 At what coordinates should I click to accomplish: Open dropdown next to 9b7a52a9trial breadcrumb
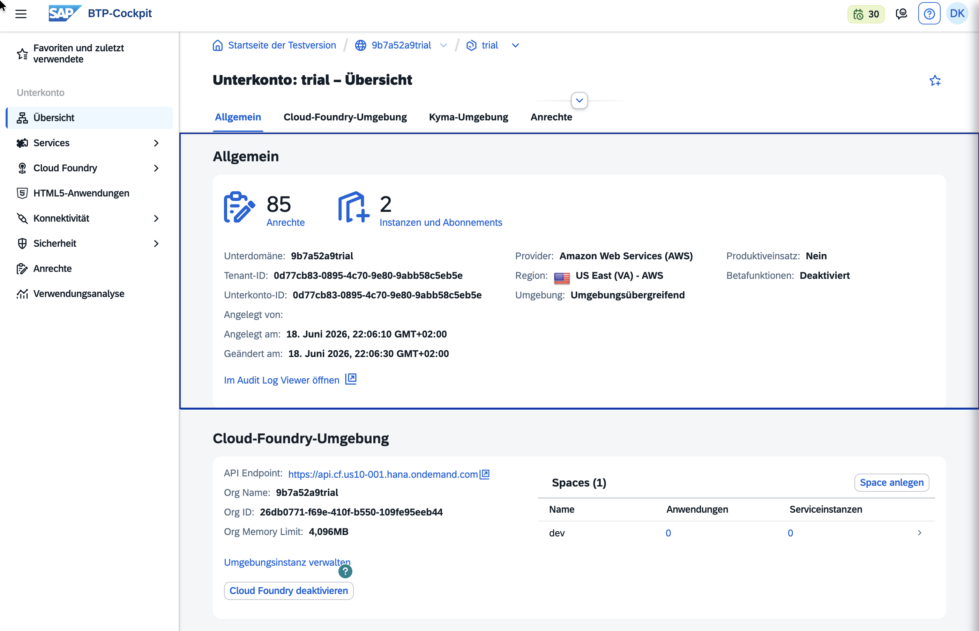(443, 45)
